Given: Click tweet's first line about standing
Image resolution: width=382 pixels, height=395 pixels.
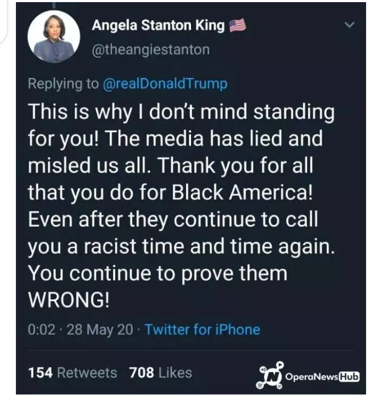Looking at the screenshot, I should pos(181,113).
